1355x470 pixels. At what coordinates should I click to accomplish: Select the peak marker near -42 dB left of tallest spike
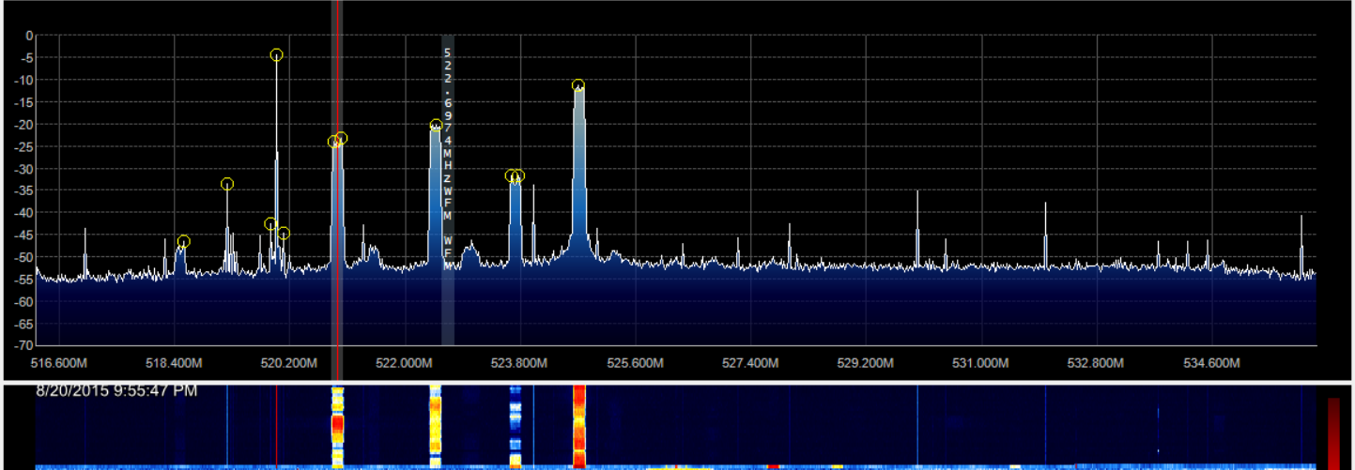(x=270, y=224)
